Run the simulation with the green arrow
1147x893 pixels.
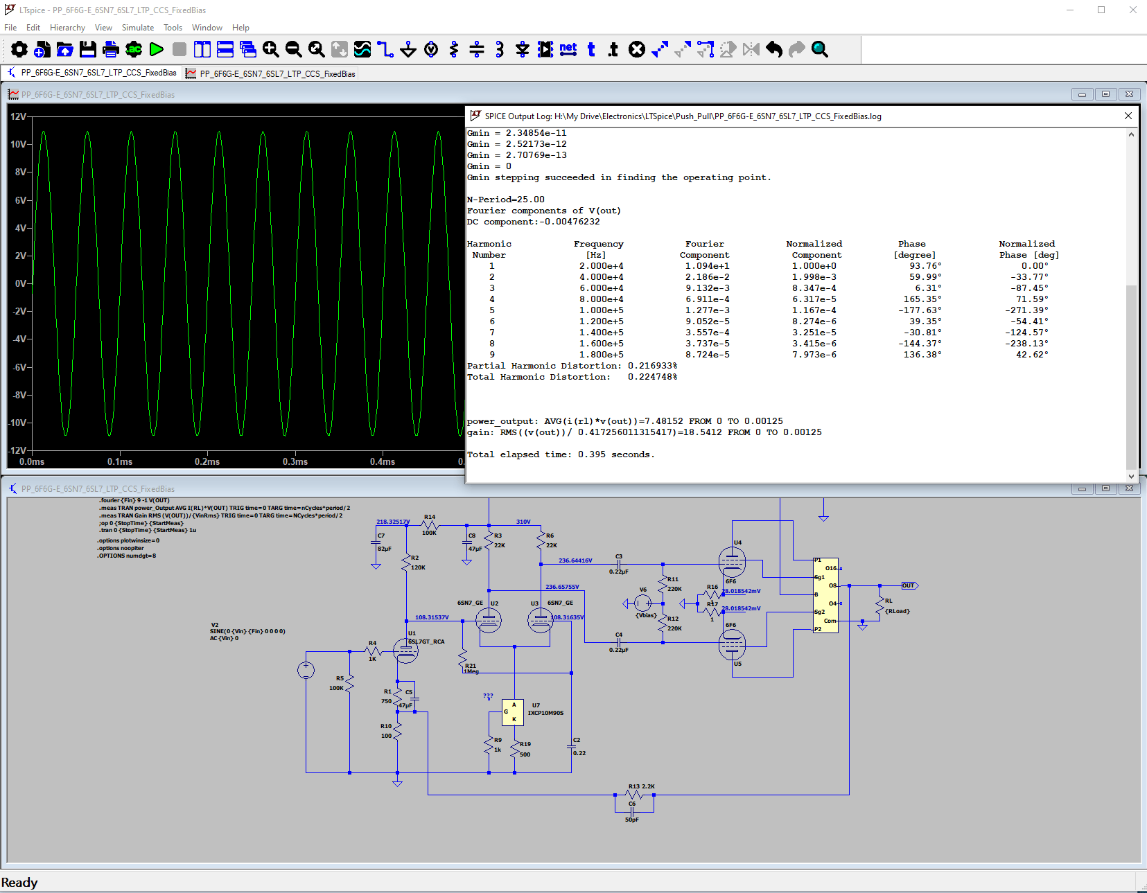[x=157, y=49]
